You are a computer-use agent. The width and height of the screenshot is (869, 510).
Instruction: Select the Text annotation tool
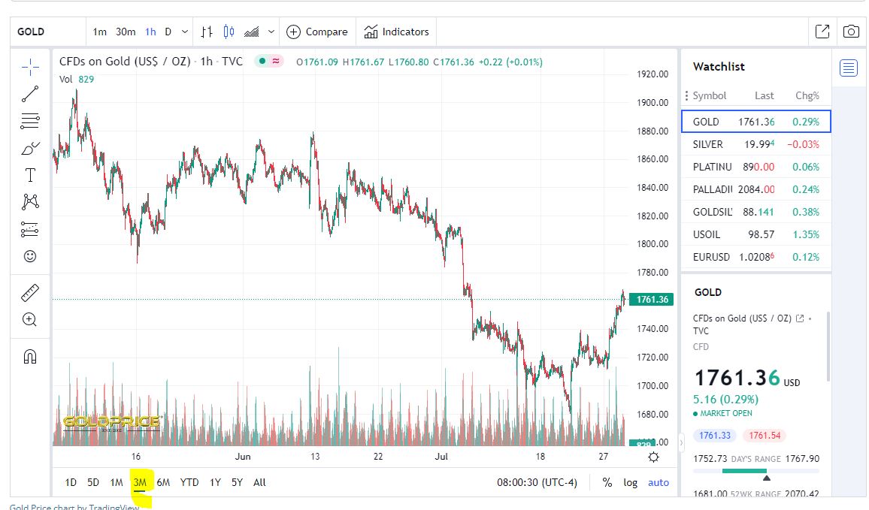coord(30,175)
